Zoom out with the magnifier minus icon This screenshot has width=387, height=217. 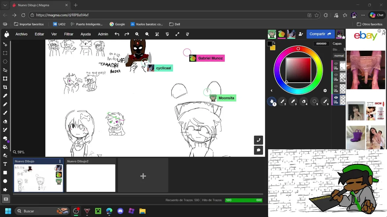click(147, 34)
